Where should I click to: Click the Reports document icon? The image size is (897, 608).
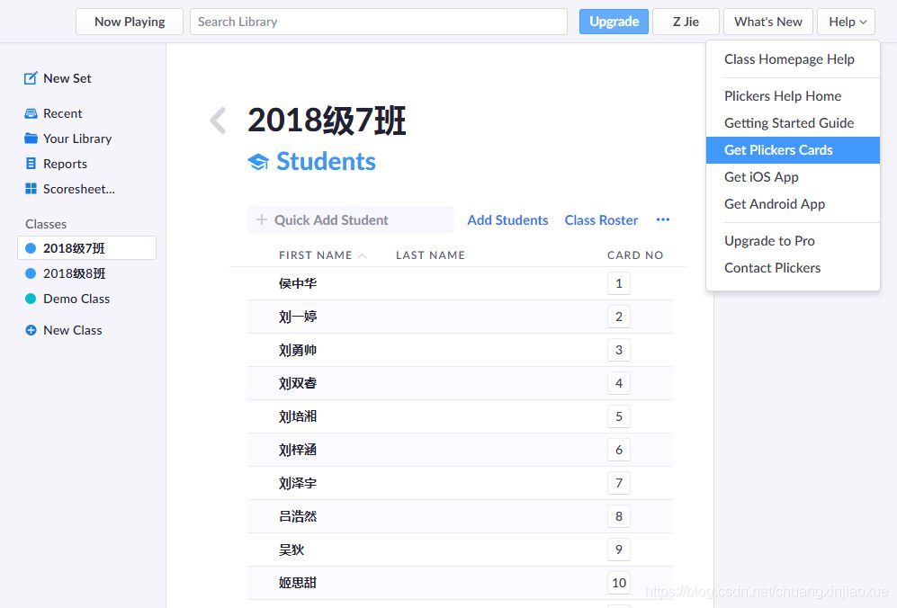pos(31,164)
